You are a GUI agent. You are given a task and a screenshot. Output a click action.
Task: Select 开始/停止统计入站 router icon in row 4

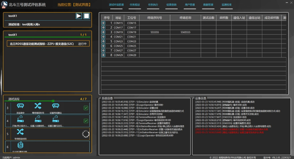point(20,119)
